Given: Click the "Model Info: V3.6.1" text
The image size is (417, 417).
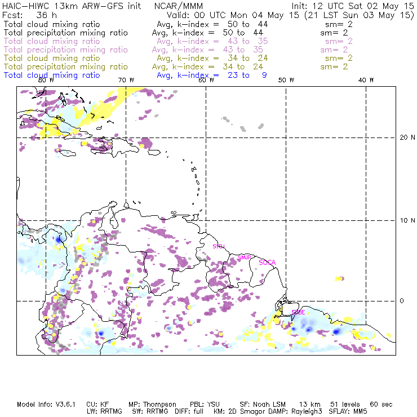Looking at the screenshot, I should (46, 405).
